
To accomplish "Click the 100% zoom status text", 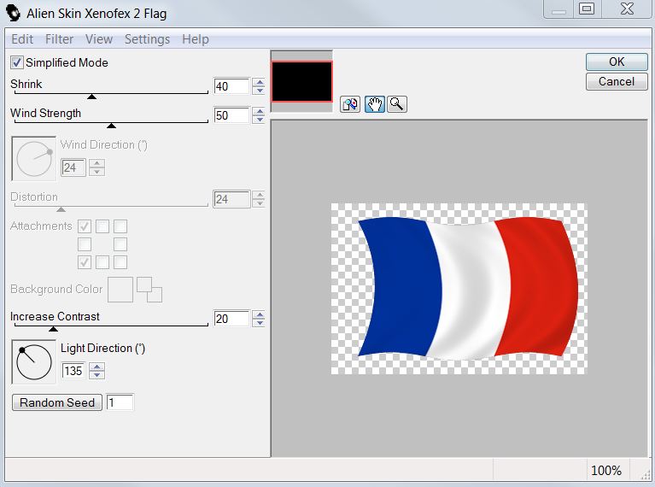I will pos(606,471).
